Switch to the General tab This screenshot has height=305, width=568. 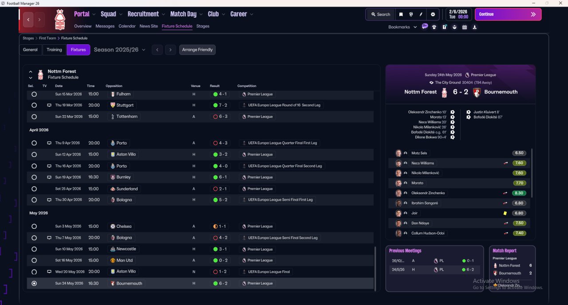(30, 50)
